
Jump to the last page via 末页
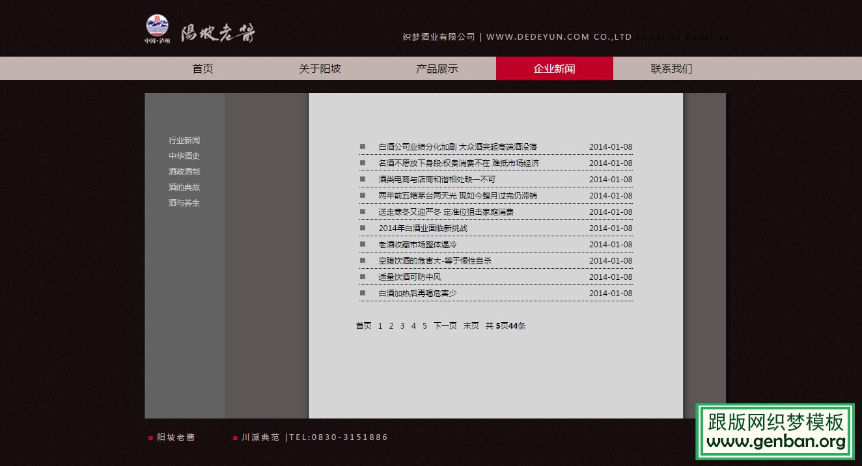(470, 325)
